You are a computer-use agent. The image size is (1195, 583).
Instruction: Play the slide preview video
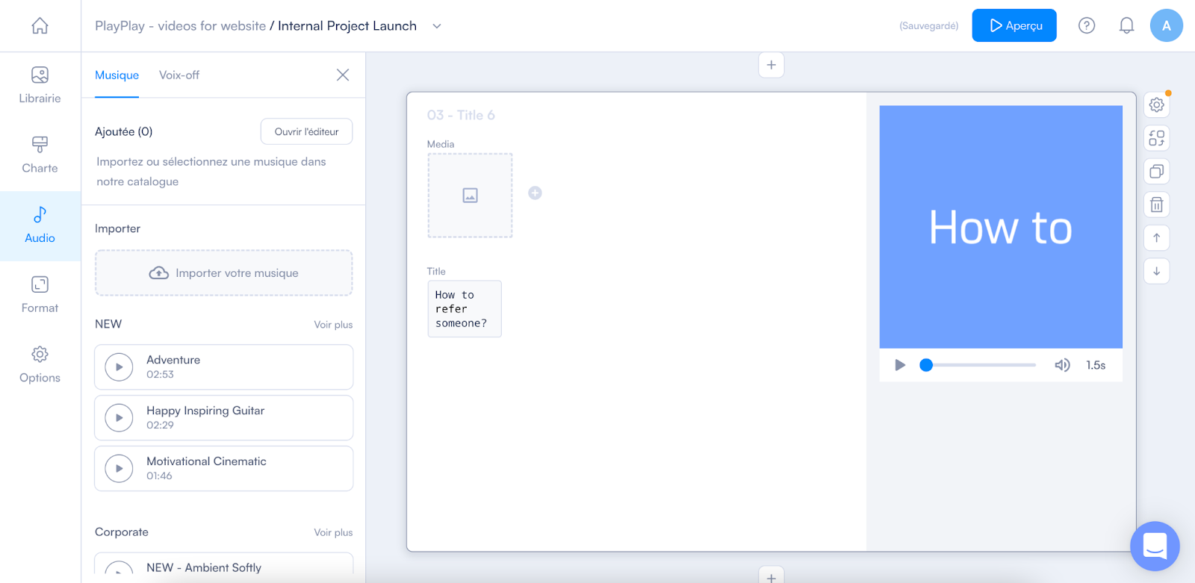(900, 365)
